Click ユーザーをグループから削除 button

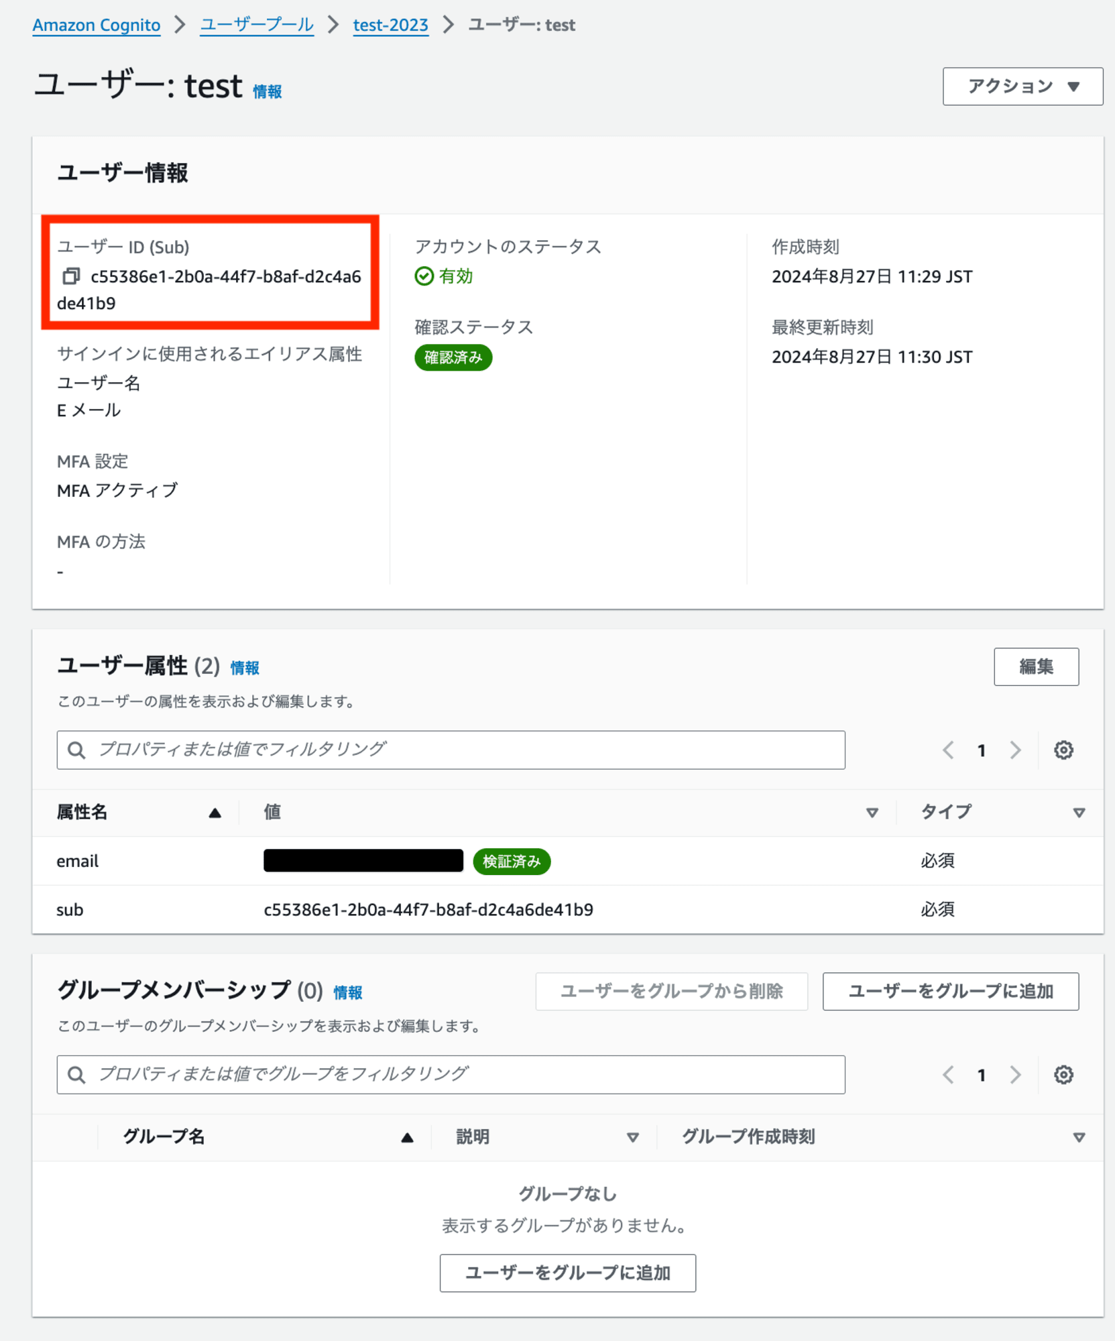pyautogui.click(x=671, y=991)
